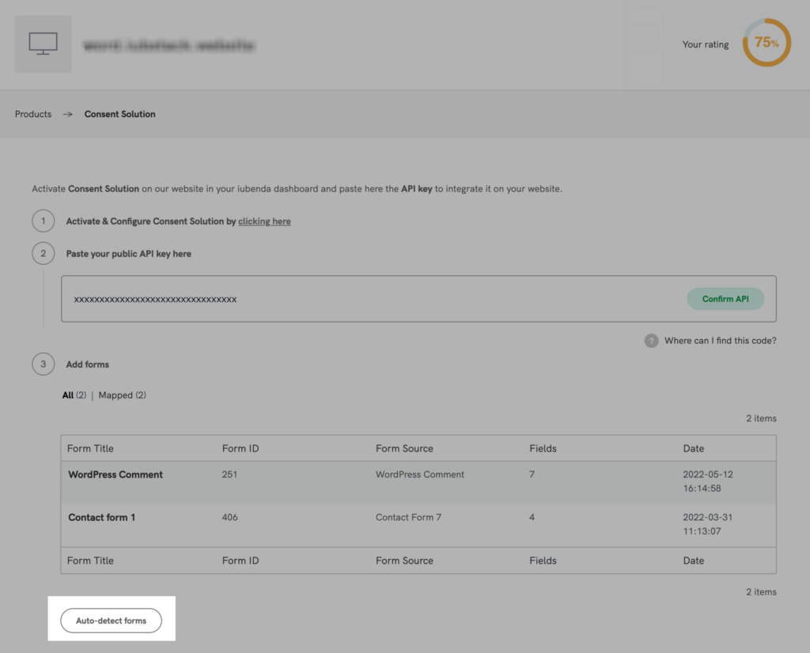This screenshot has width=810, height=653.
Task: Click the question mark help icon
Action: (x=651, y=341)
